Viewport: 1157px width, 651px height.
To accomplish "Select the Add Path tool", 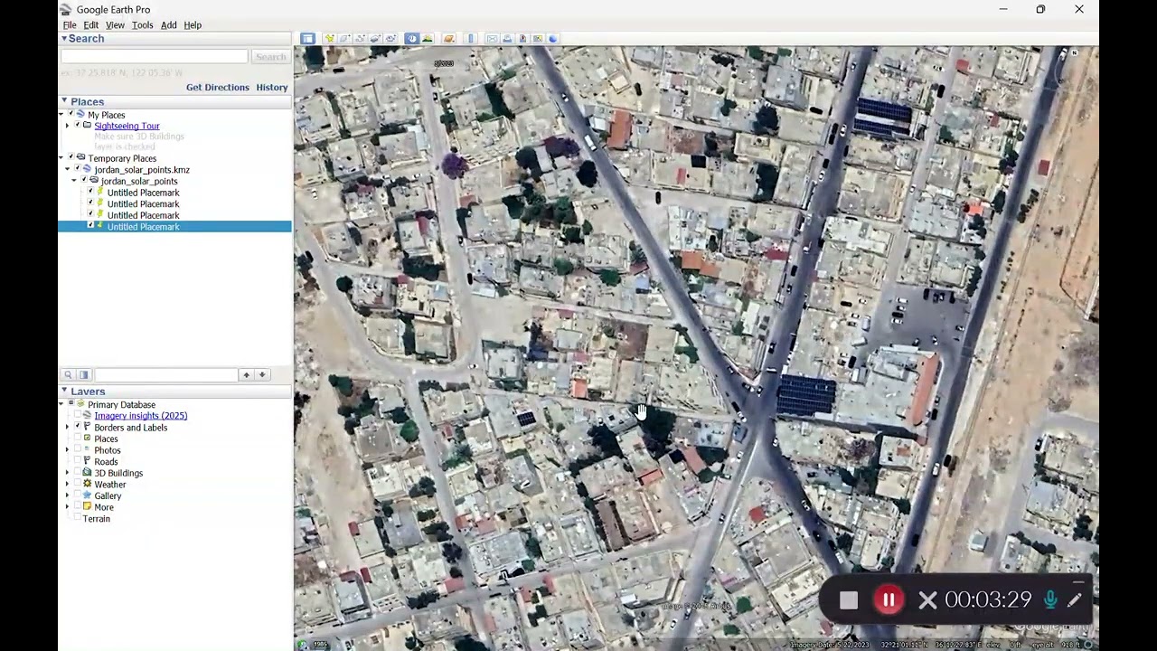I will click(x=360, y=39).
